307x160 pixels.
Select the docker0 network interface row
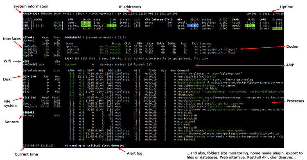click(x=41, y=40)
